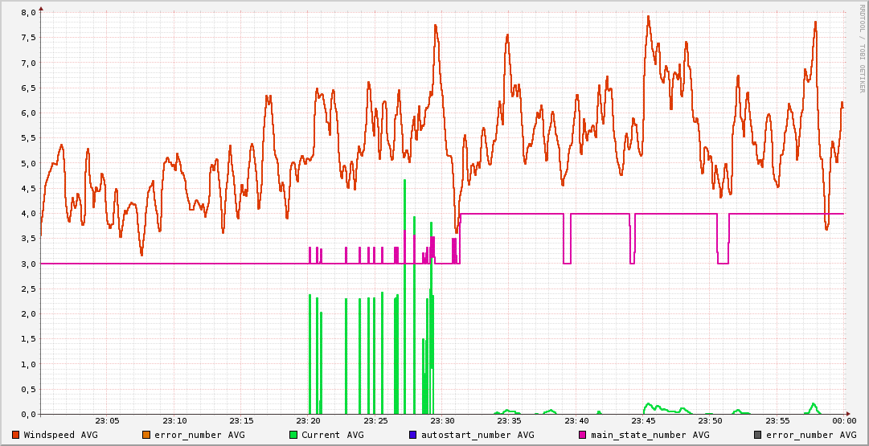
Task: Select the Windspeed AVG legend label
Action: tap(60, 435)
